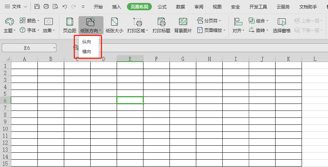Click the Print icon in quick access toolbar
The width and height of the screenshot is (328, 167).
pos(46,7)
